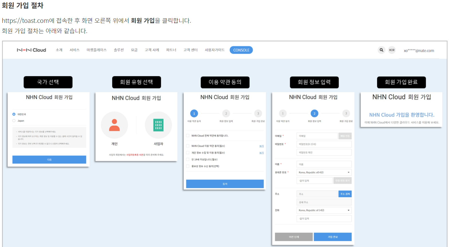Click the 상세 주소 input field
This screenshot has width=449, height=247.
324,202
